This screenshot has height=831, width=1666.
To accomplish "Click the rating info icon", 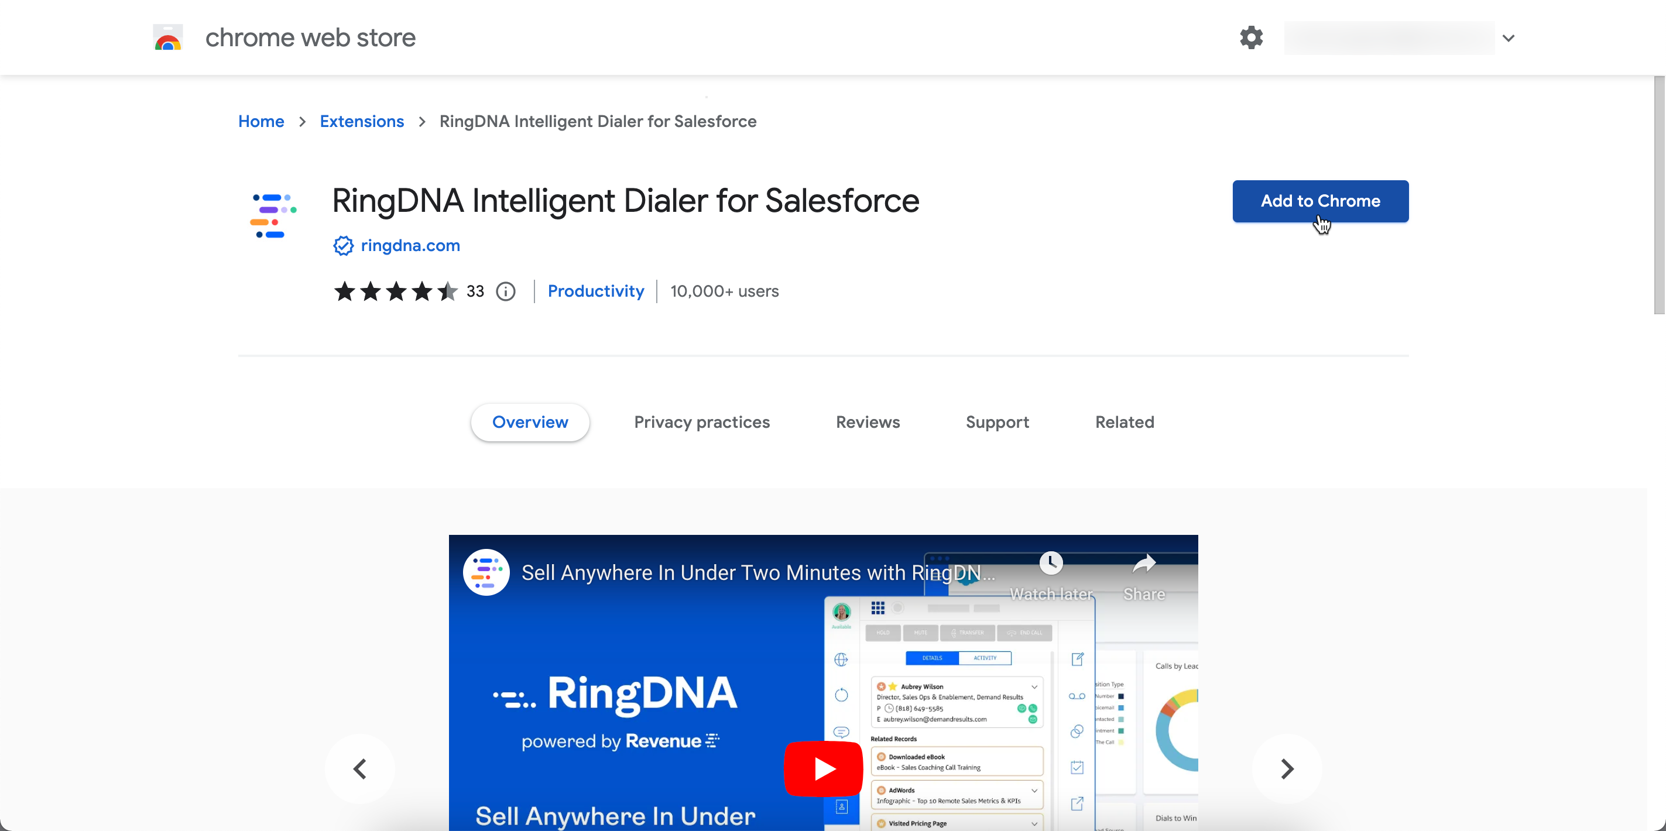I will tap(506, 291).
